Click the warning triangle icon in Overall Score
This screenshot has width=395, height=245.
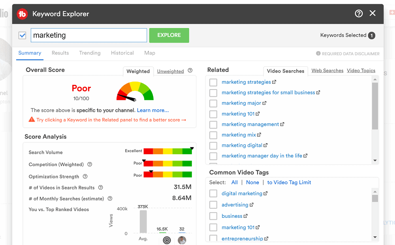32,119
